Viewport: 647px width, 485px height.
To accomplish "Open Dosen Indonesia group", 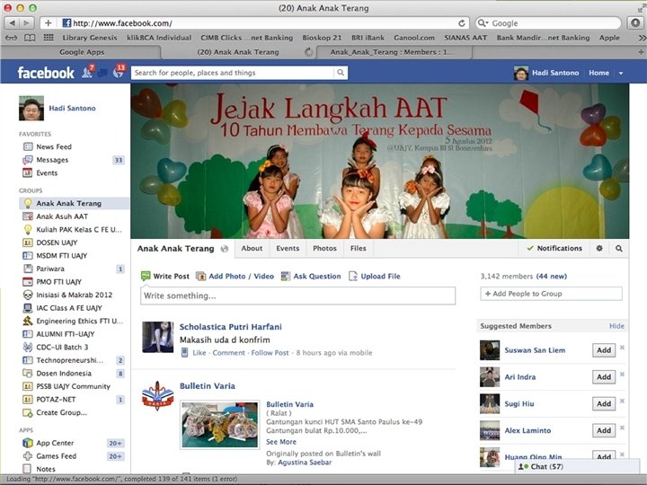I will tap(64, 374).
